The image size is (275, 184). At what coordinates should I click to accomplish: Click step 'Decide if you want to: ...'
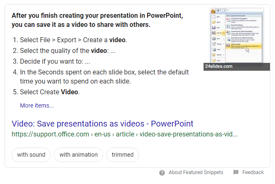[x=55, y=62]
